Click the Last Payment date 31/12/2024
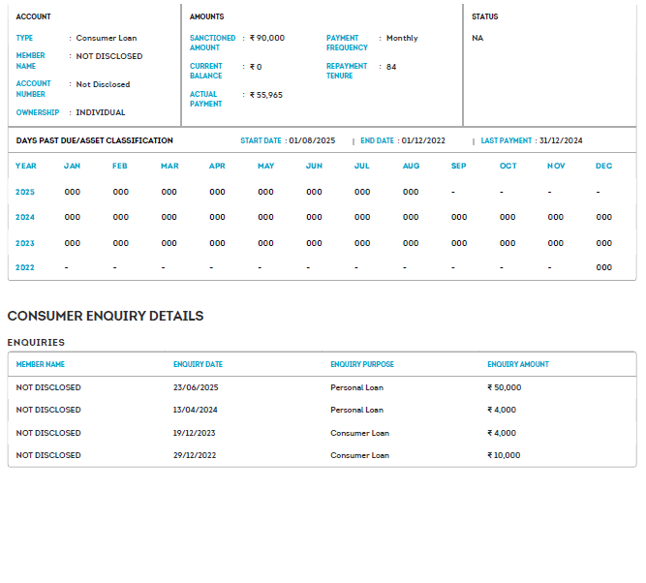 [561, 140]
